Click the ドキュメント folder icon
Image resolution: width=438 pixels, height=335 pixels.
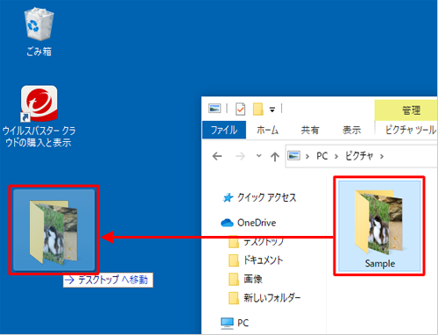[234, 260]
